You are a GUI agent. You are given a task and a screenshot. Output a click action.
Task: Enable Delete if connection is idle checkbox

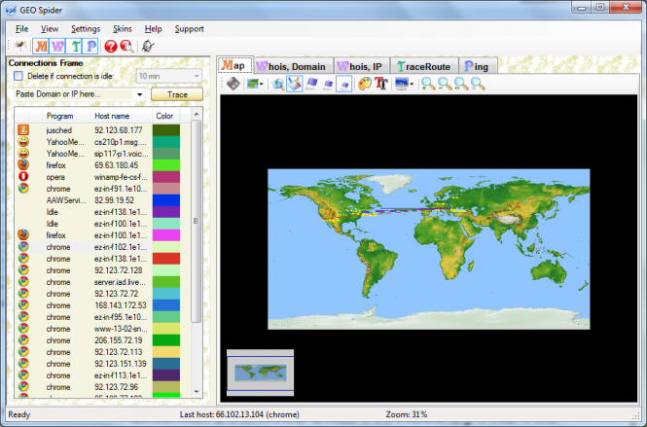coord(18,76)
